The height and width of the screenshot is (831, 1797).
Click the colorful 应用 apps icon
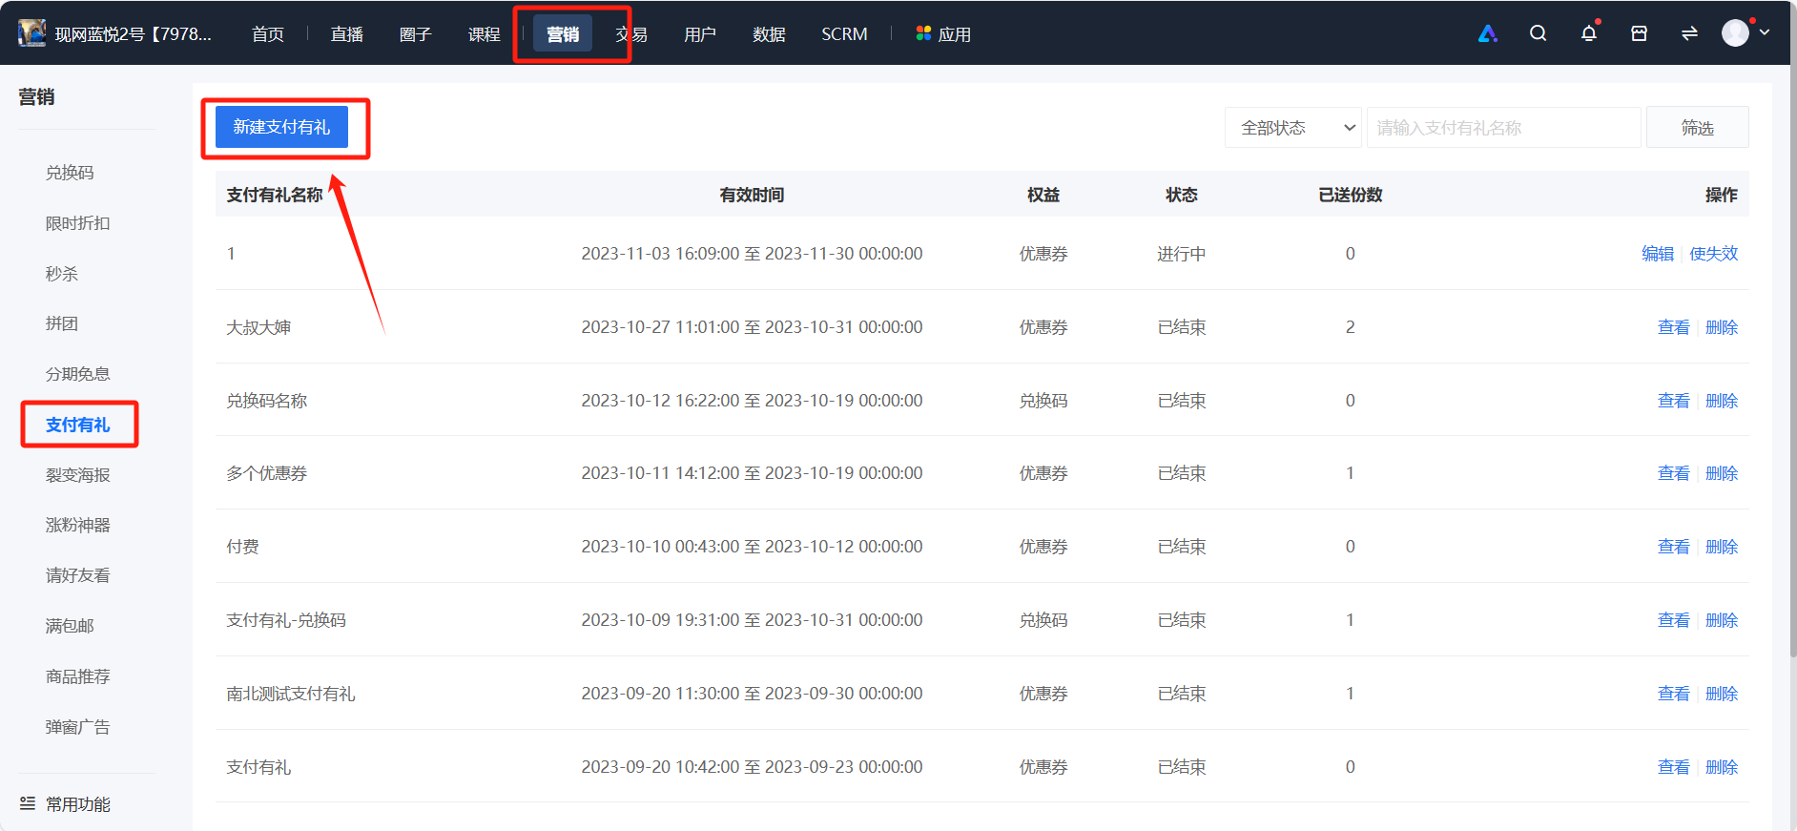coord(923,33)
